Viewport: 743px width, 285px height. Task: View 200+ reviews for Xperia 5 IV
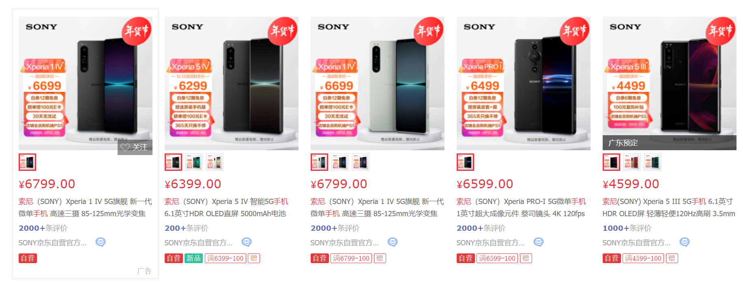click(x=187, y=228)
